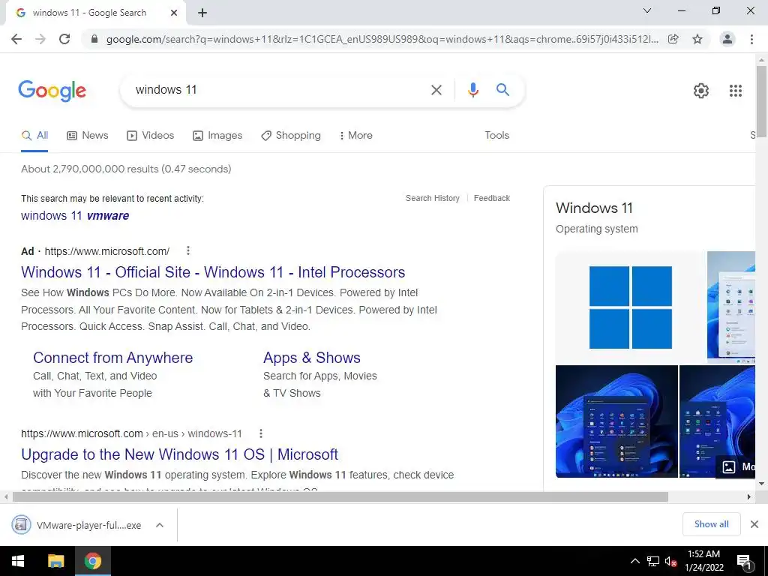768x576 pixels.
Task: Start voice search with microphone
Action: tap(472, 90)
